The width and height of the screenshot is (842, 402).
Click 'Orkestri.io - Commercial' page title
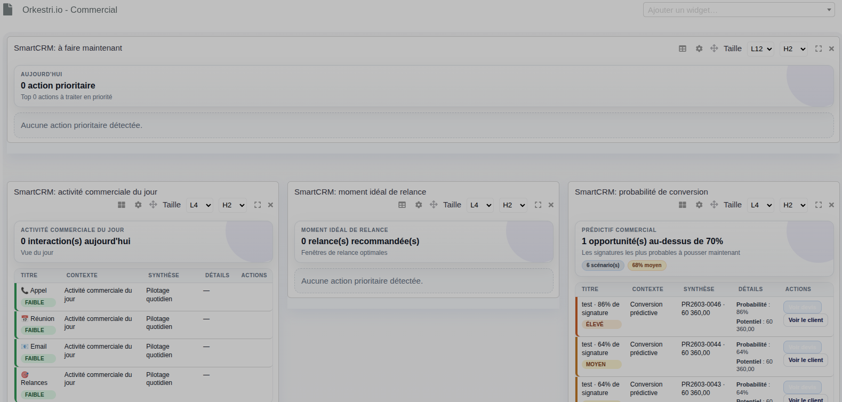(70, 10)
